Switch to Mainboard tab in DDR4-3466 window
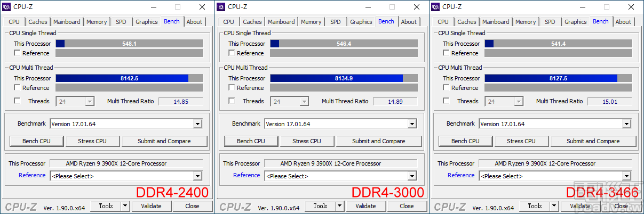 point(496,22)
